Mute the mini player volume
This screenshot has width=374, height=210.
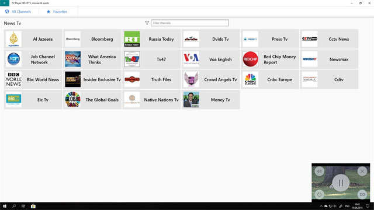click(x=319, y=171)
